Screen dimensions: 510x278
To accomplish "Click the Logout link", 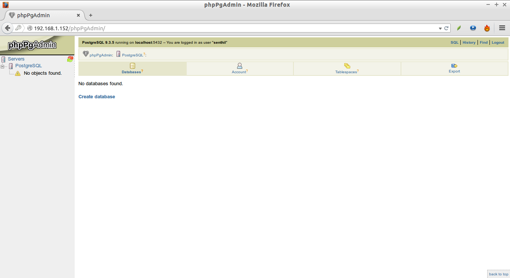I will pos(498,43).
